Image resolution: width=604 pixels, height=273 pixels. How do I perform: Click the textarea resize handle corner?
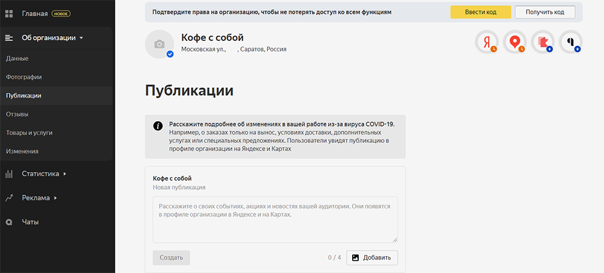click(x=395, y=239)
